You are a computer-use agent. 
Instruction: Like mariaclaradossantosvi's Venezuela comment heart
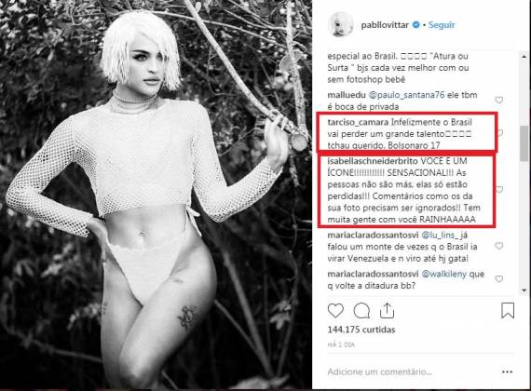(498, 246)
